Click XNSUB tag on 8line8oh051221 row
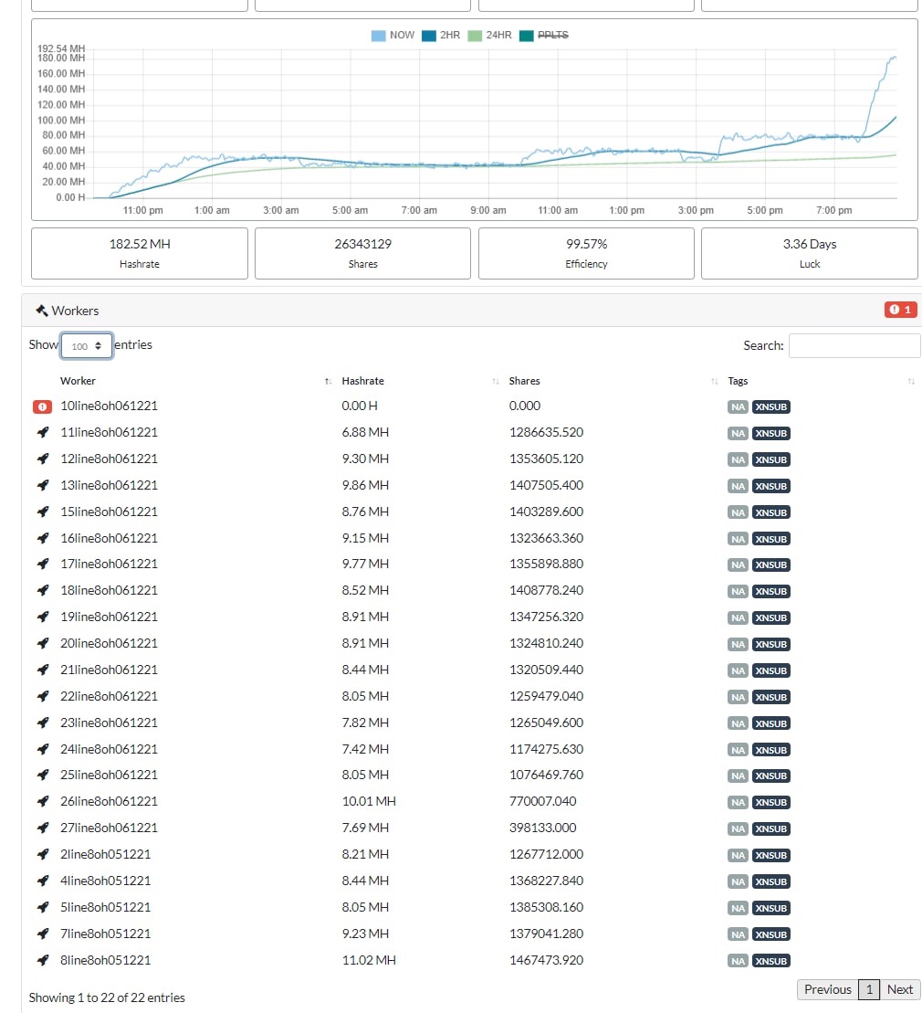This screenshot has width=922, height=1013. click(770, 961)
